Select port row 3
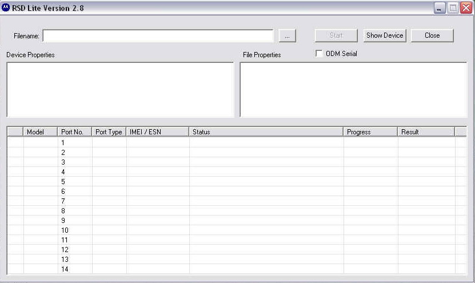The height and width of the screenshot is (283, 475). (x=236, y=162)
